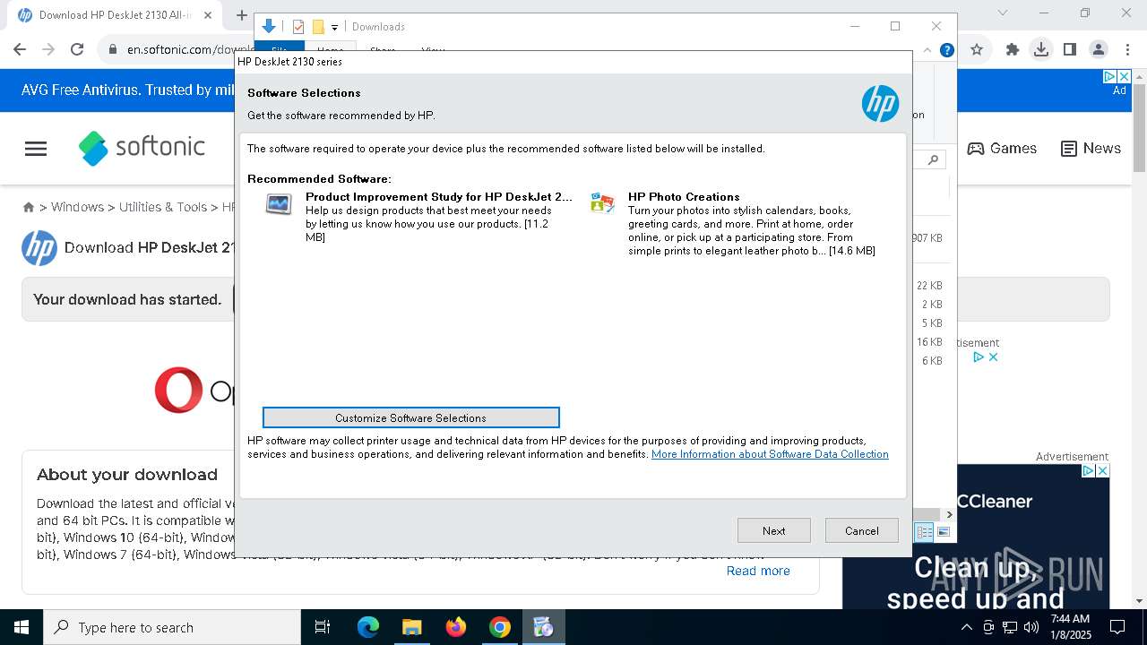
Task: Click the New folder icon in Explorer title bar
Action: click(x=318, y=27)
